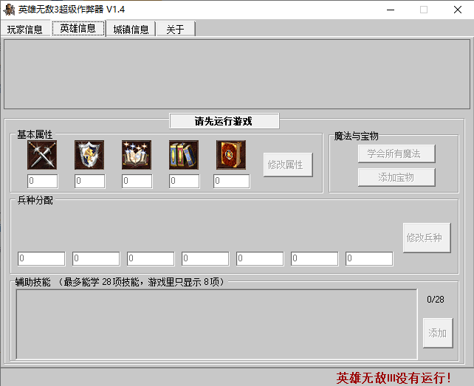Focus the input field under the shield icon
The height and width of the screenshot is (386, 474).
pos(90,181)
